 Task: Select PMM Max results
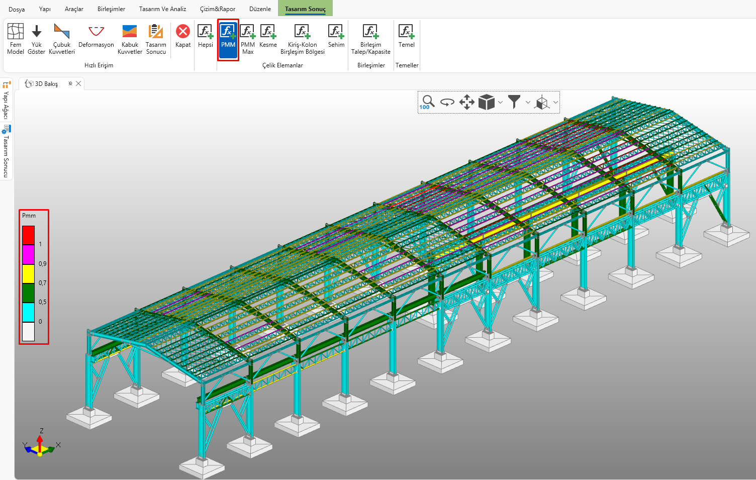tap(248, 39)
